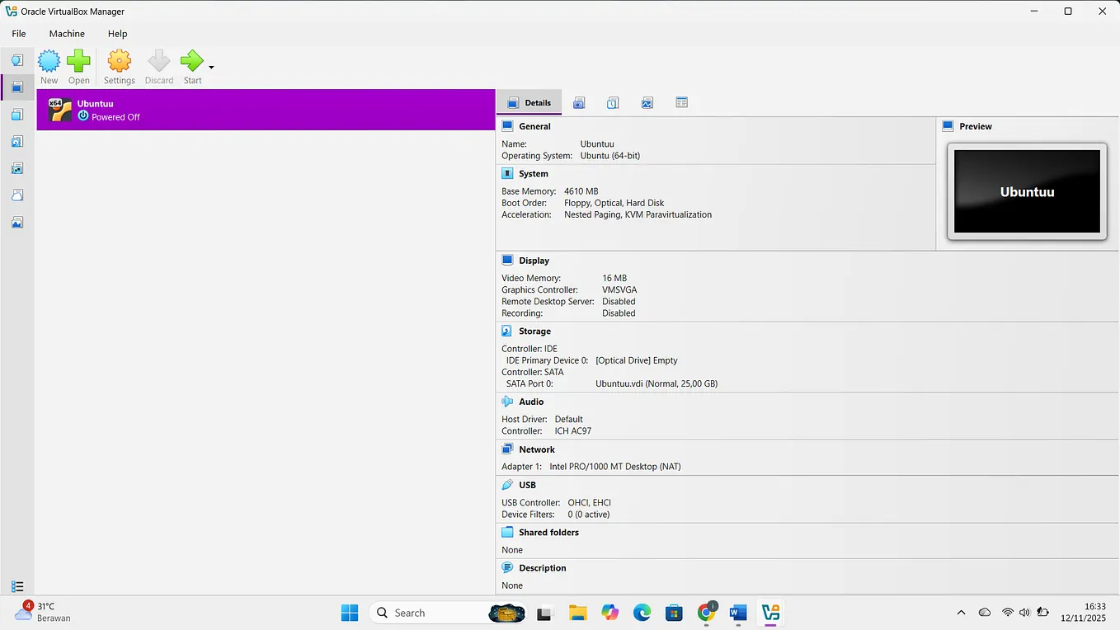
Task: Click the Network section icon
Action: pyautogui.click(x=507, y=449)
